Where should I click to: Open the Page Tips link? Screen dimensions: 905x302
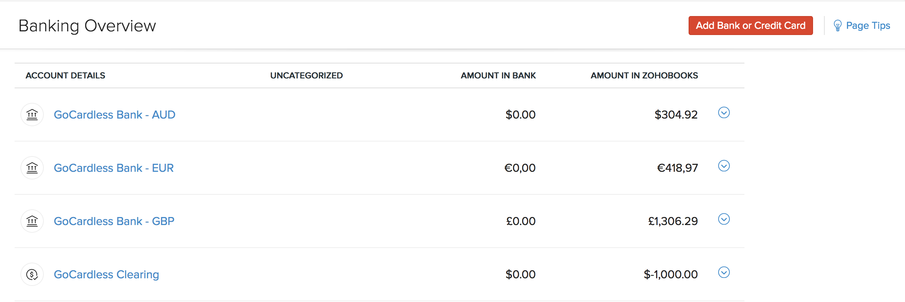coord(868,26)
